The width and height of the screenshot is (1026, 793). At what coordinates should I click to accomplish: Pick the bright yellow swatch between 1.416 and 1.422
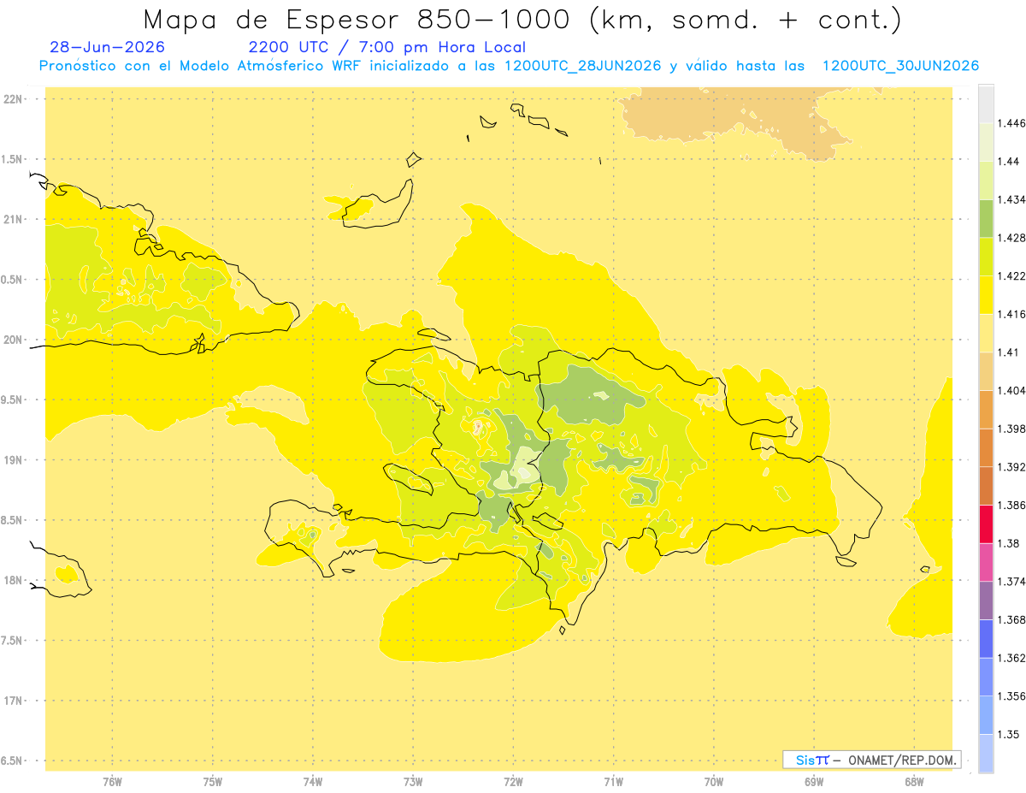986,295
